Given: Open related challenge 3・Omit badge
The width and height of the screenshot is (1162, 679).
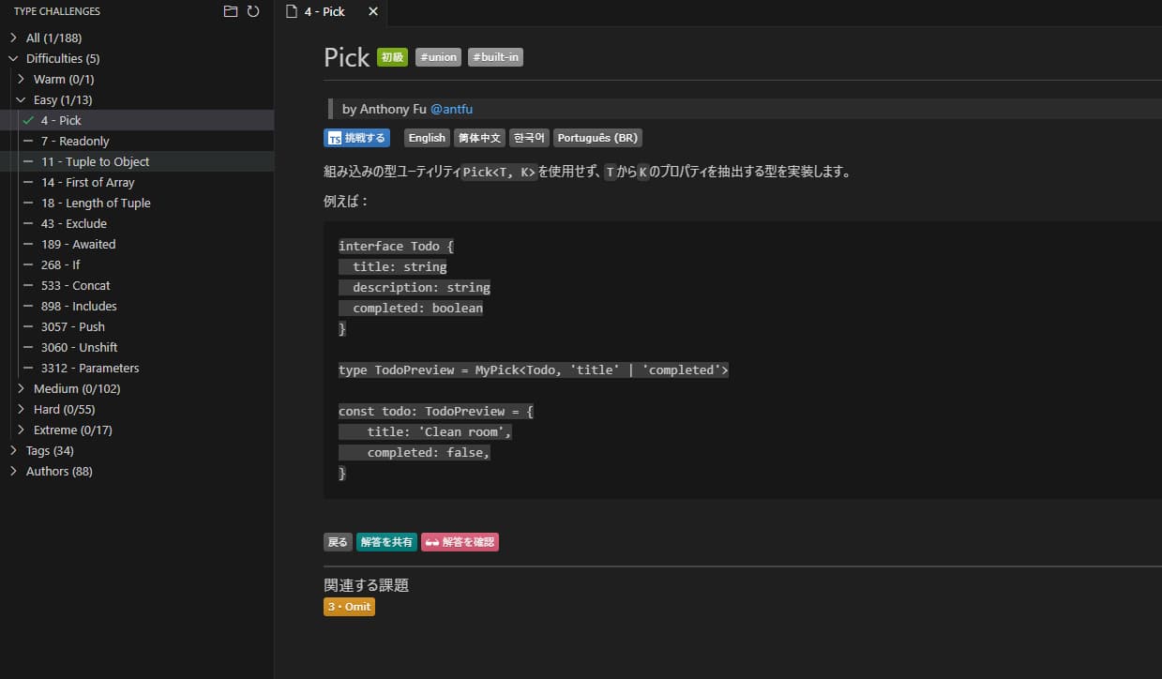Looking at the screenshot, I should (349, 607).
